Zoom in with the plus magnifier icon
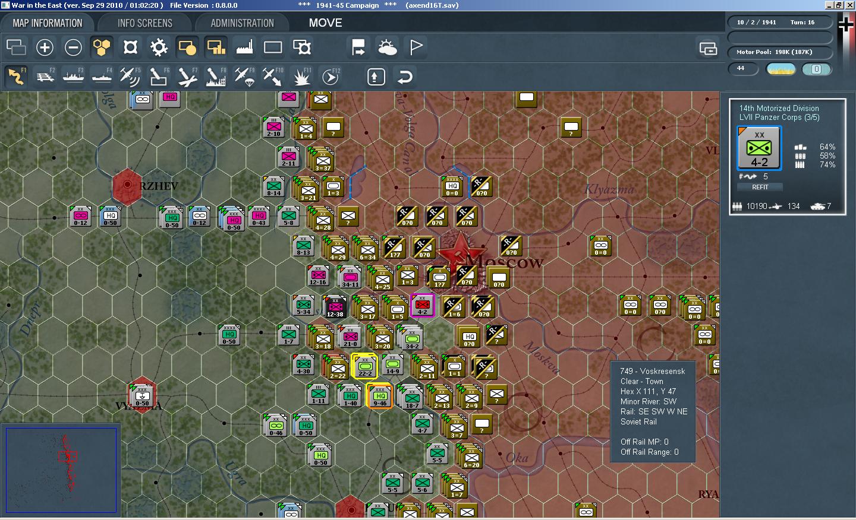This screenshot has width=856, height=520. coord(45,47)
